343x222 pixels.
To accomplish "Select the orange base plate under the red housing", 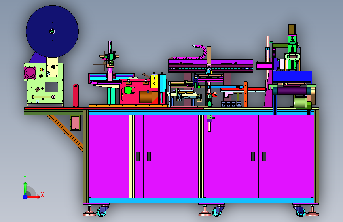I will click(x=129, y=106).
